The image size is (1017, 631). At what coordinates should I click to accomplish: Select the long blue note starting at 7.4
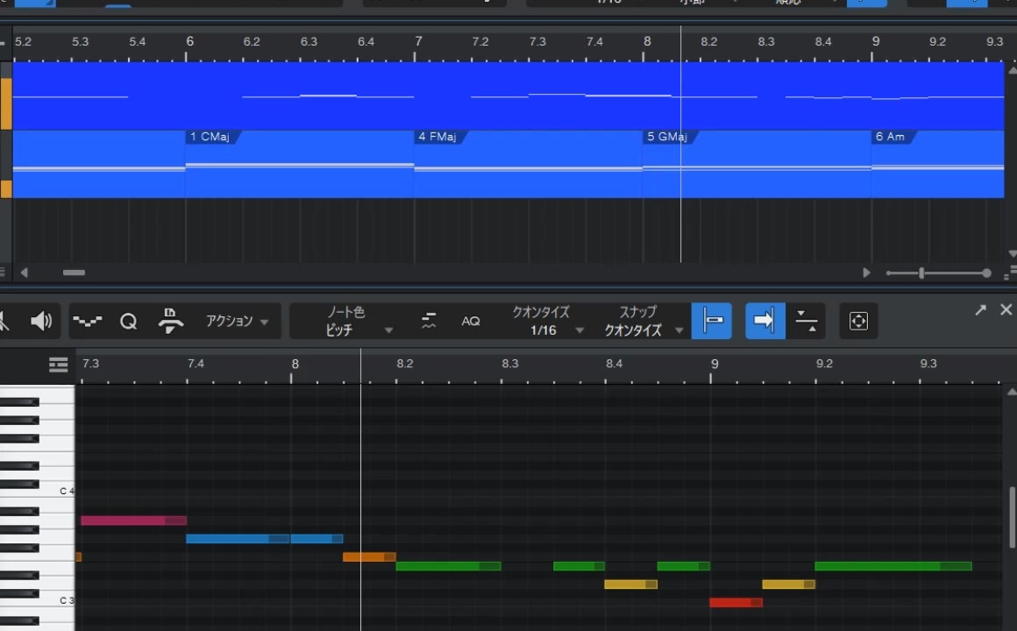click(x=238, y=539)
